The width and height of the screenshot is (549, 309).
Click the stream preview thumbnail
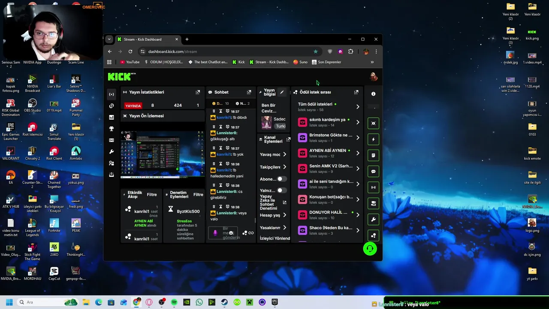pos(163,154)
